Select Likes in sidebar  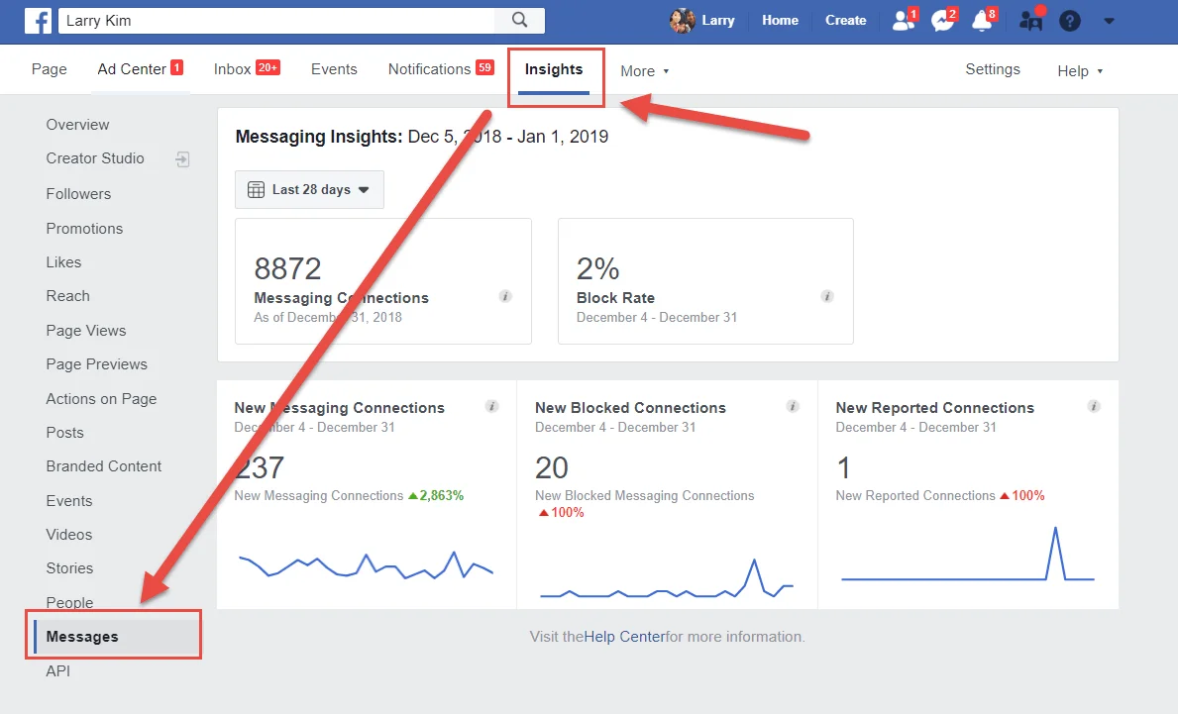click(x=63, y=262)
